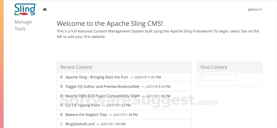The width and height of the screenshot is (277, 128).
Task: Expand the Tools menu in sidebar
Action: click(20, 29)
